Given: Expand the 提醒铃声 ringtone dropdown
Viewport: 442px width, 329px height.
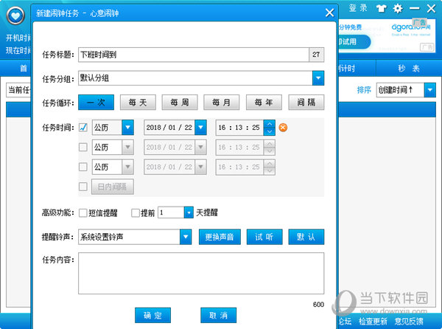Looking at the screenshot, I should 186,237.
